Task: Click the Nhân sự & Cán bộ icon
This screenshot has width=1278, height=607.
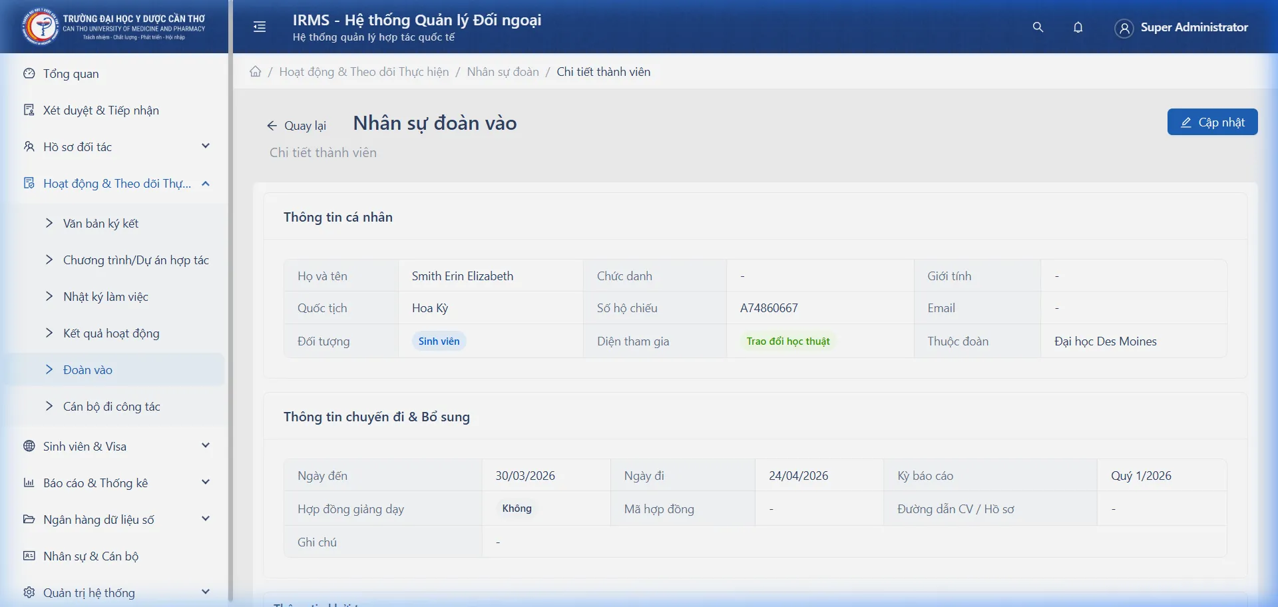Action: pyautogui.click(x=29, y=556)
